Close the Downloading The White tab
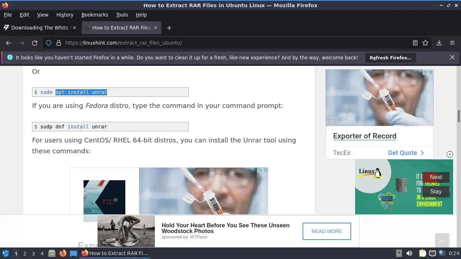 [75, 28]
